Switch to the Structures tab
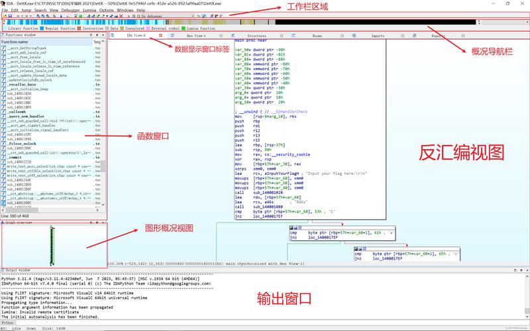Viewport: 530px width, 331px height. [x=256, y=36]
